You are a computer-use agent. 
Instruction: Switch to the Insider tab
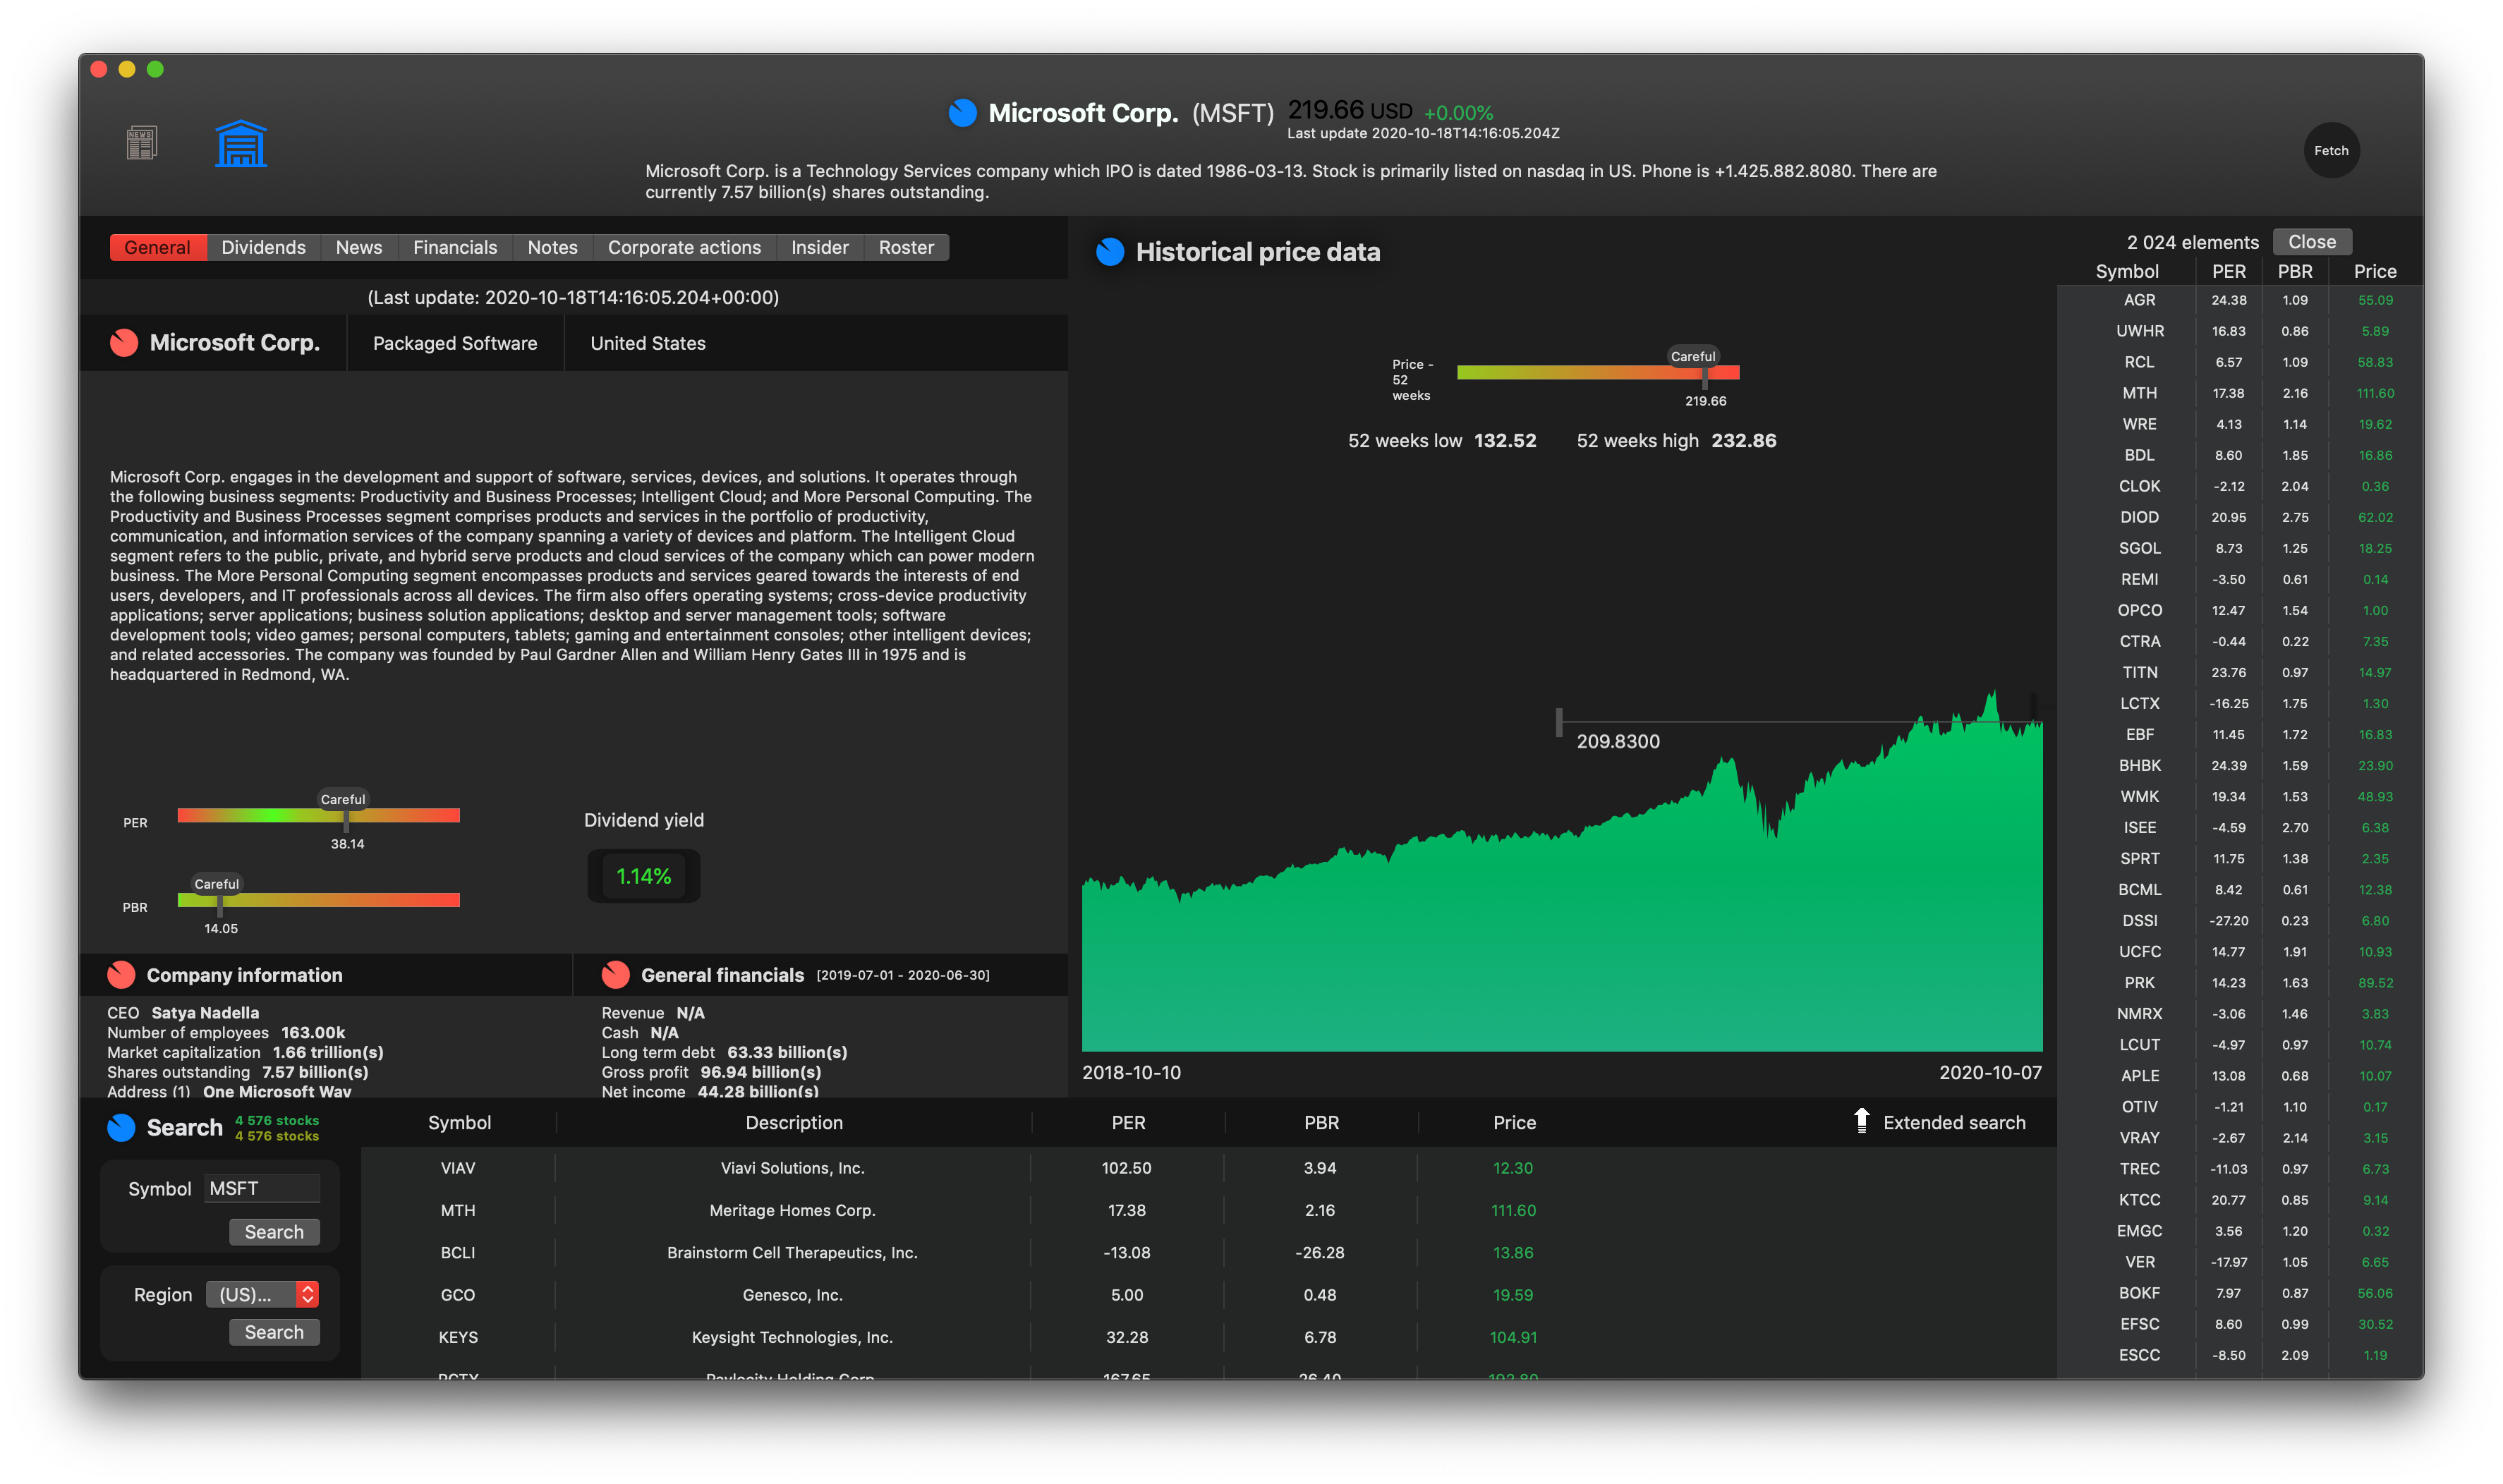pyautogui.click(x=819, y=247)
